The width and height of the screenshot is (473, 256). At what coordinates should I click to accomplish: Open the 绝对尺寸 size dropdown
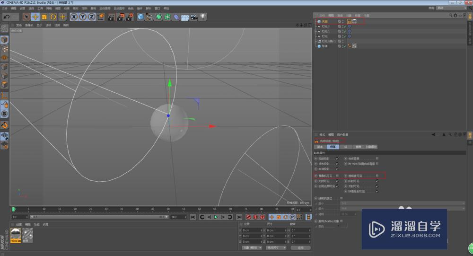[x=276, y=248]
